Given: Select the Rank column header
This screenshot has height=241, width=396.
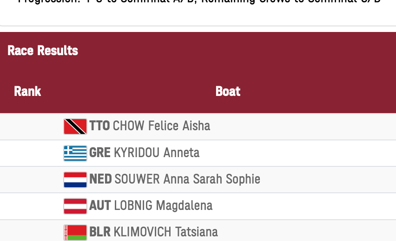Looking at the screenshot, I should pos(27,91).
